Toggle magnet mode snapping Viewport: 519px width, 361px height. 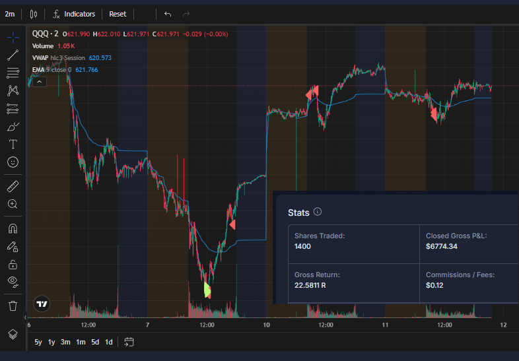(x=13, y=228)
